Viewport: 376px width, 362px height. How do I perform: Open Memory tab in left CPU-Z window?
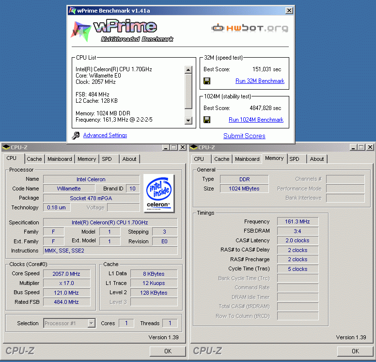tap(87, 159)
